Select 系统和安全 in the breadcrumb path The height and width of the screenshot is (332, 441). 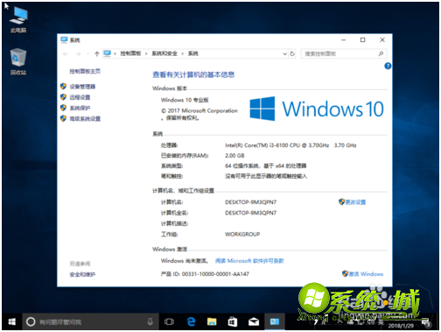coord(164,53)
